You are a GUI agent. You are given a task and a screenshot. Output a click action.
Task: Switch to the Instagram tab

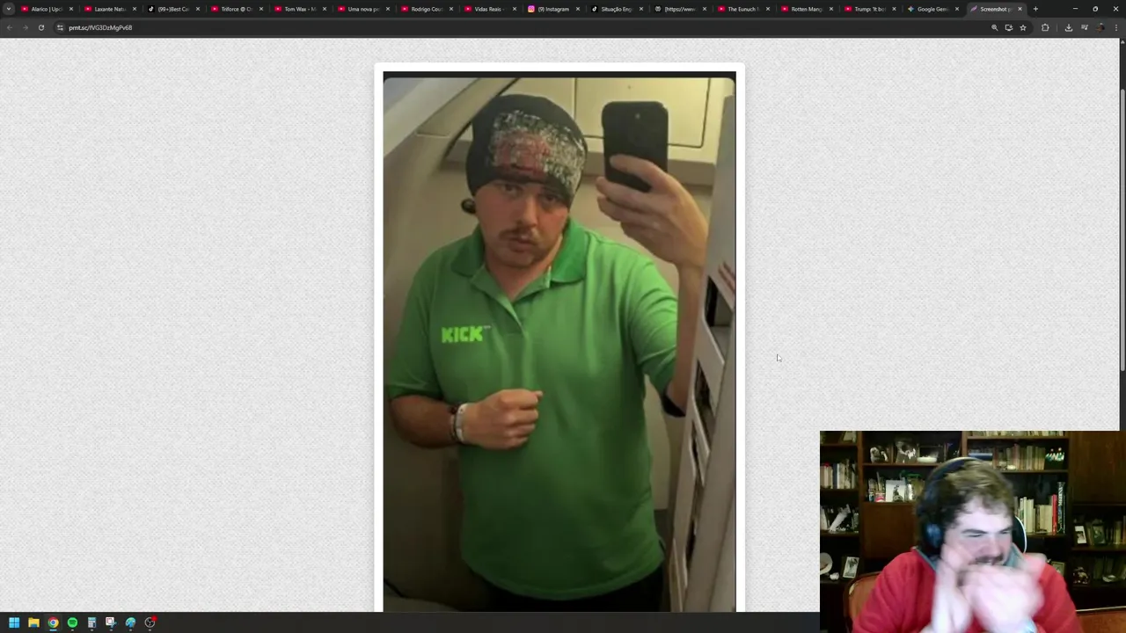553,9
